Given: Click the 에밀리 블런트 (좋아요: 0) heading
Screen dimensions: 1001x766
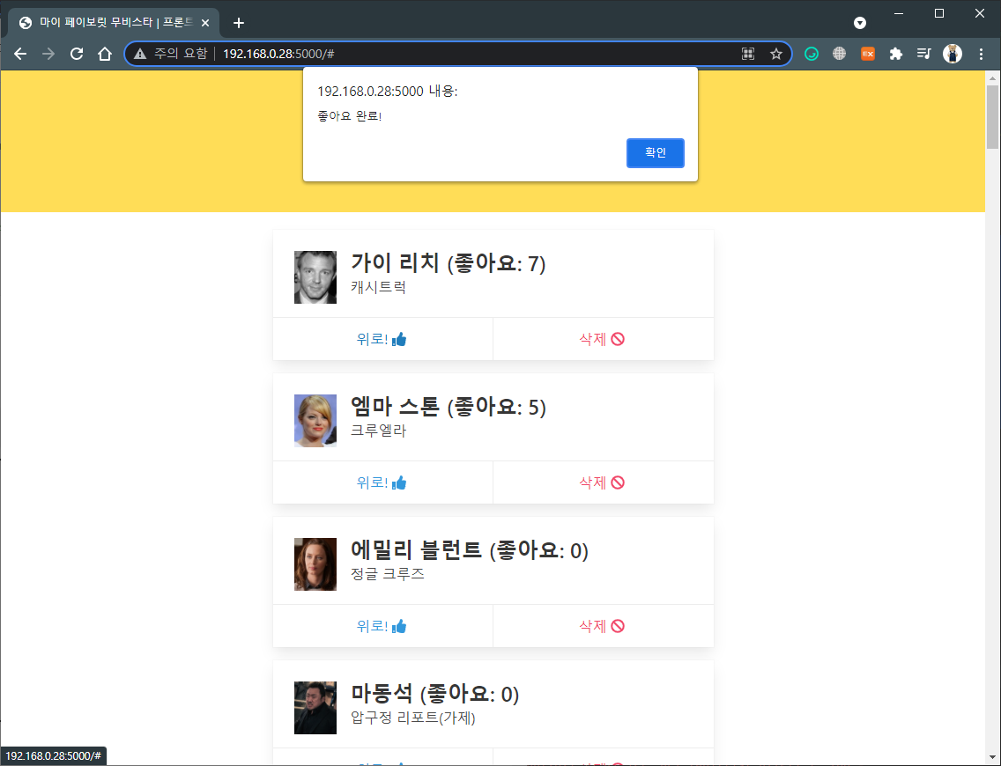Looking at the screenshot, I should [x=469, y=549].
